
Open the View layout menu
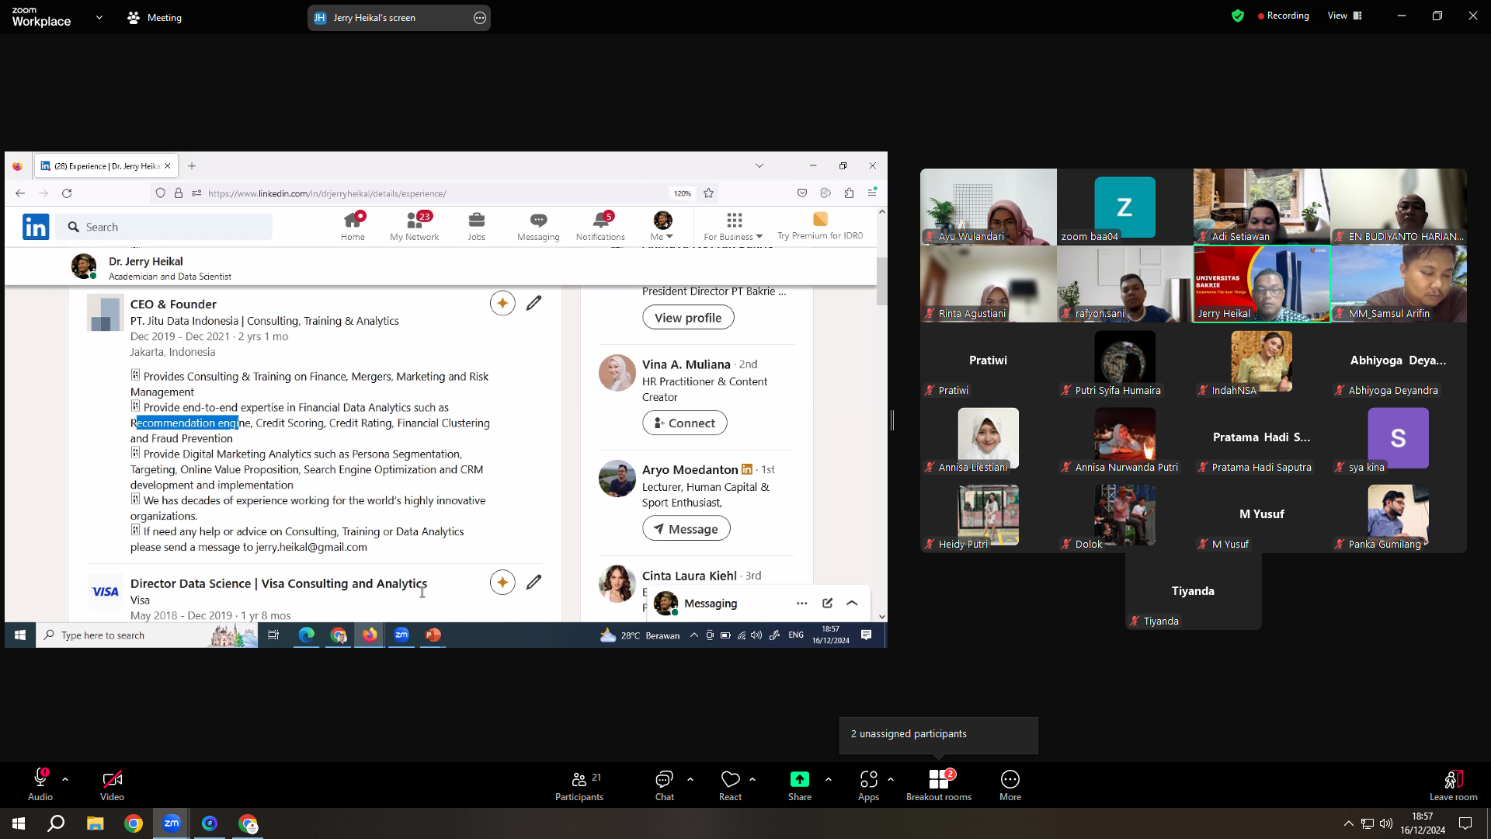(x=1345, y=16)
